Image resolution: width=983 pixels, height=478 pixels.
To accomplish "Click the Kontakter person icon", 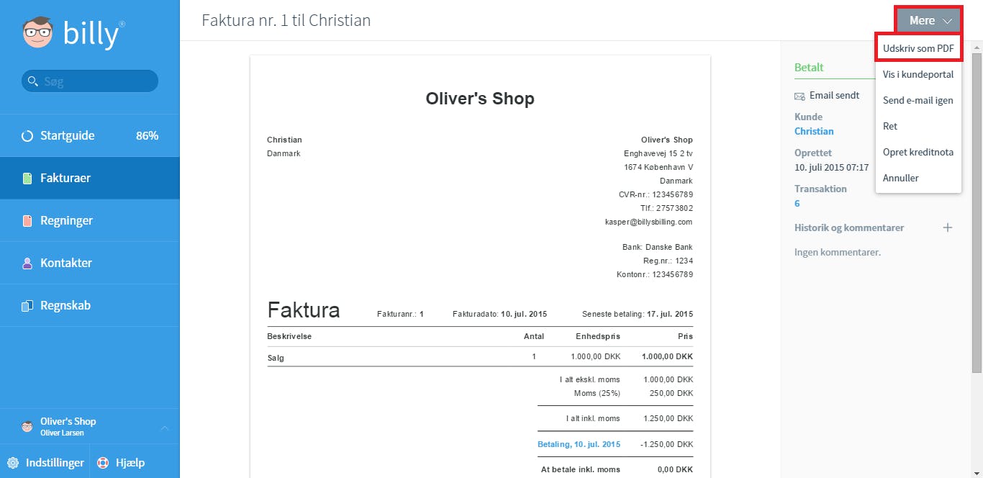I will tap(27, 263).
